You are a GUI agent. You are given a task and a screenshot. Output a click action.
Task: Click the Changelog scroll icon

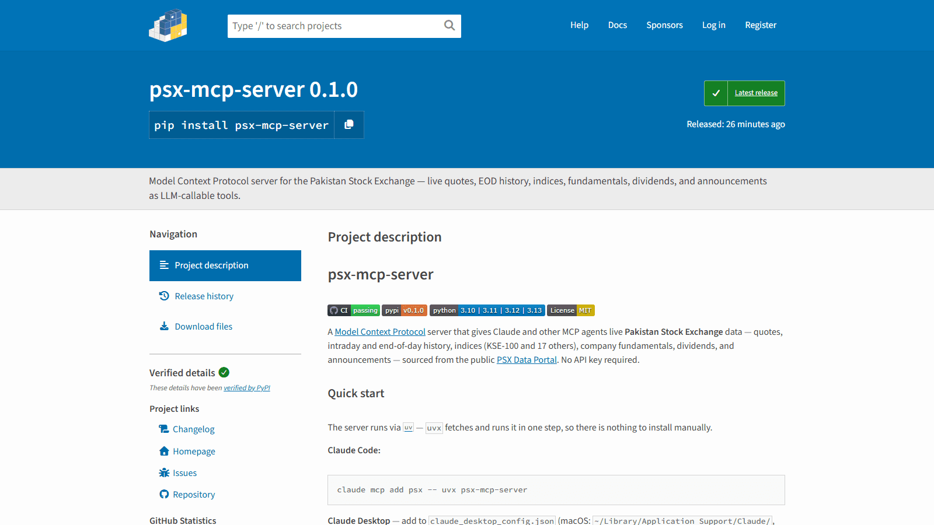[x=164, y=429]
